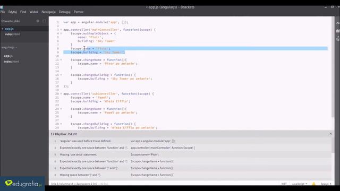This screenshot has height=191, width=340.
Task: Close the JSLint errors panel
Action: pyautogui.click(x=330, y=134)
